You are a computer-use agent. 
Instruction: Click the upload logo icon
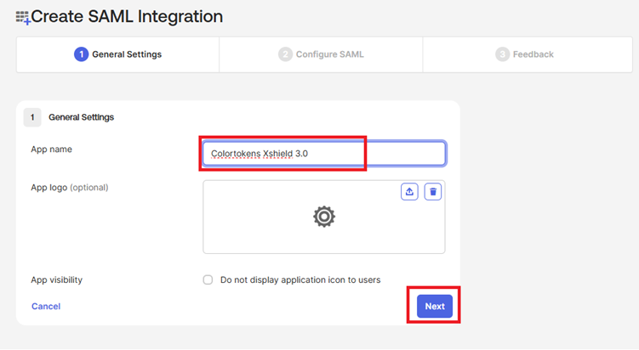pyautogui.click(x=409, y=192)
